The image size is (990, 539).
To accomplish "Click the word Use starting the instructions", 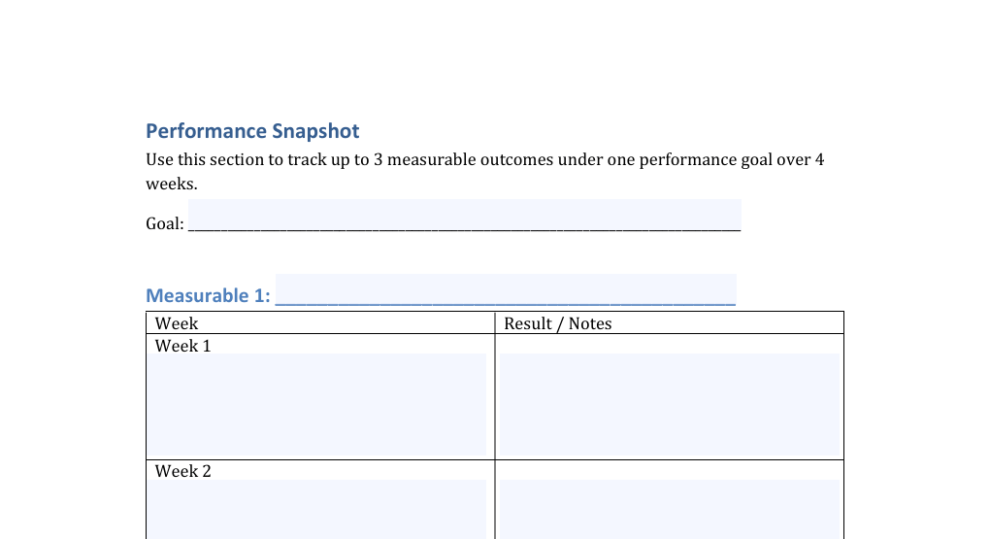I will [x=159, y=159].
